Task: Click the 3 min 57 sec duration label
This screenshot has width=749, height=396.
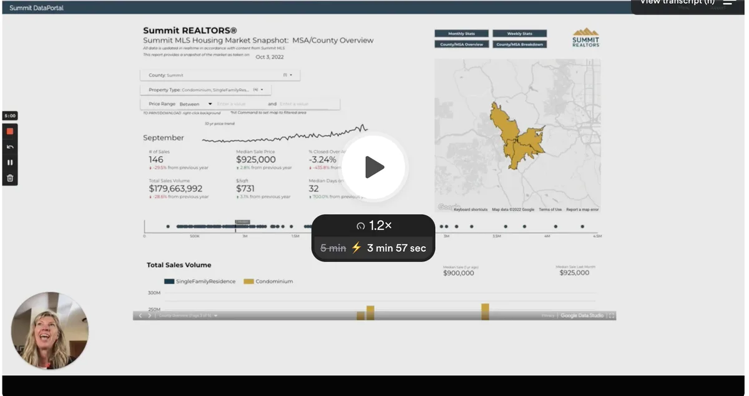Action: (396, 248)
